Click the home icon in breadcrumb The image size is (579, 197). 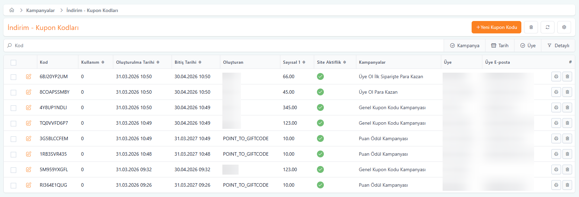(x=12, y=10)
